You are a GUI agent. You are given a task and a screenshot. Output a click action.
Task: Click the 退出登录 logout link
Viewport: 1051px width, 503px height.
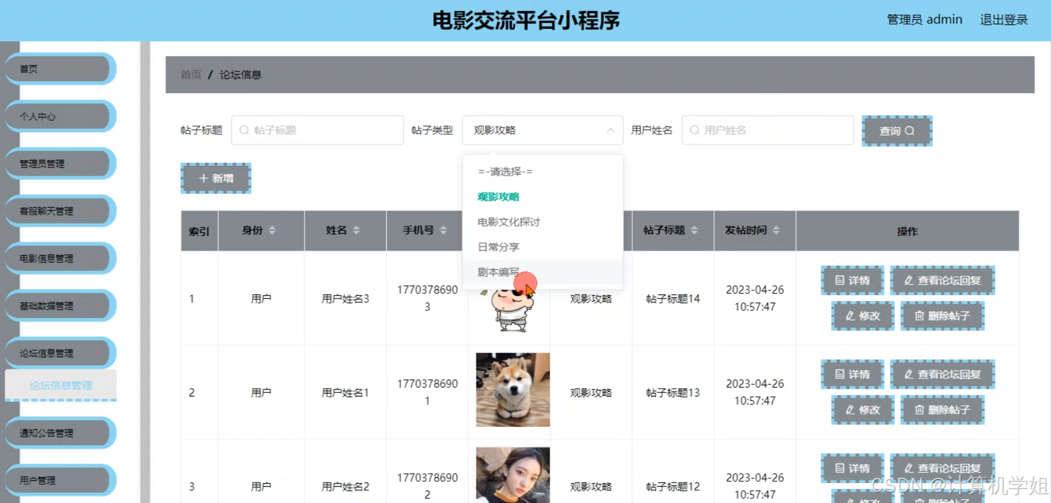point(1004,19)
